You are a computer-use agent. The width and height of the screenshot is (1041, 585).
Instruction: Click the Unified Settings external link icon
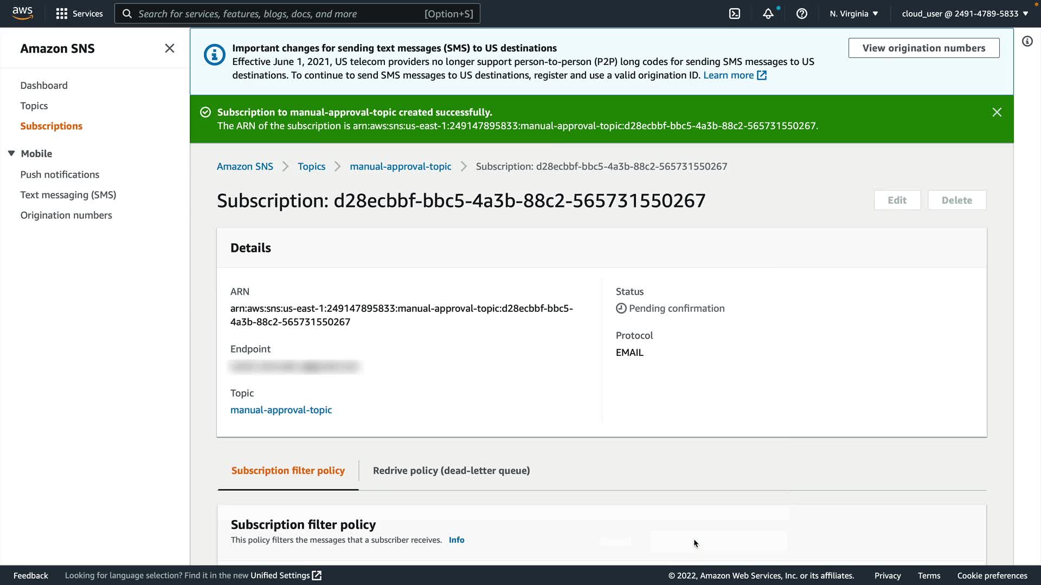(317, 575)
